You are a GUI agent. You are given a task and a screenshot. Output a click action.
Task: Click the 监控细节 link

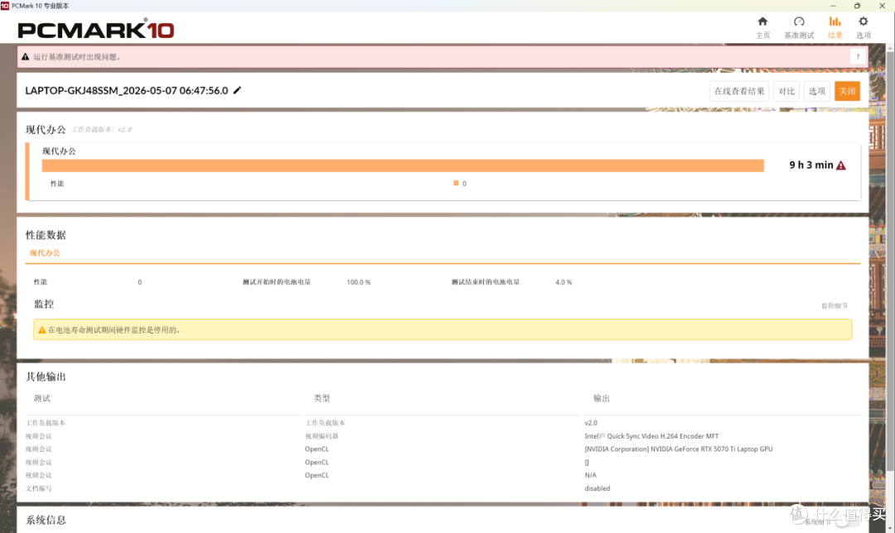coord(835,306)
